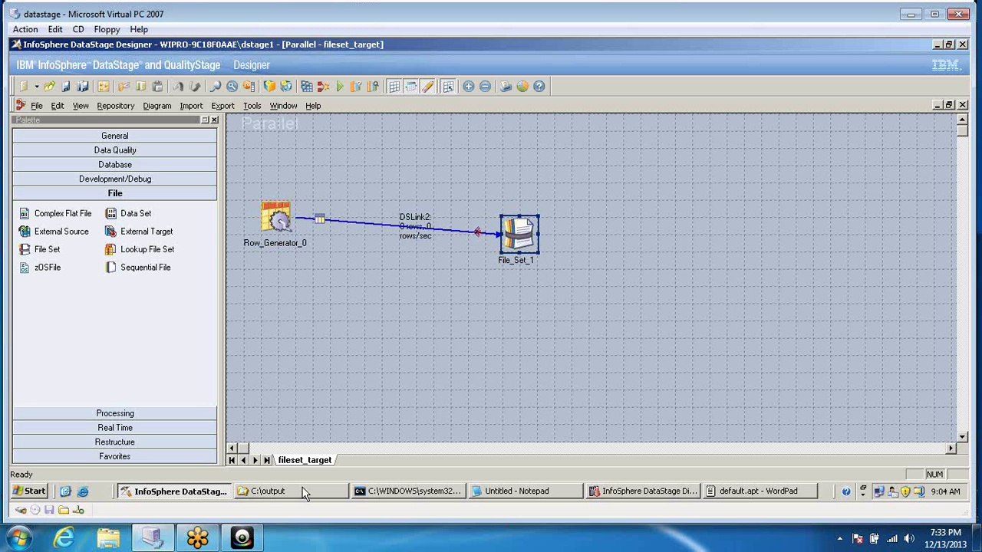Click the Cut scissors toolbar icon
This screenshot has height=552, width=982.
coord(124,87)
